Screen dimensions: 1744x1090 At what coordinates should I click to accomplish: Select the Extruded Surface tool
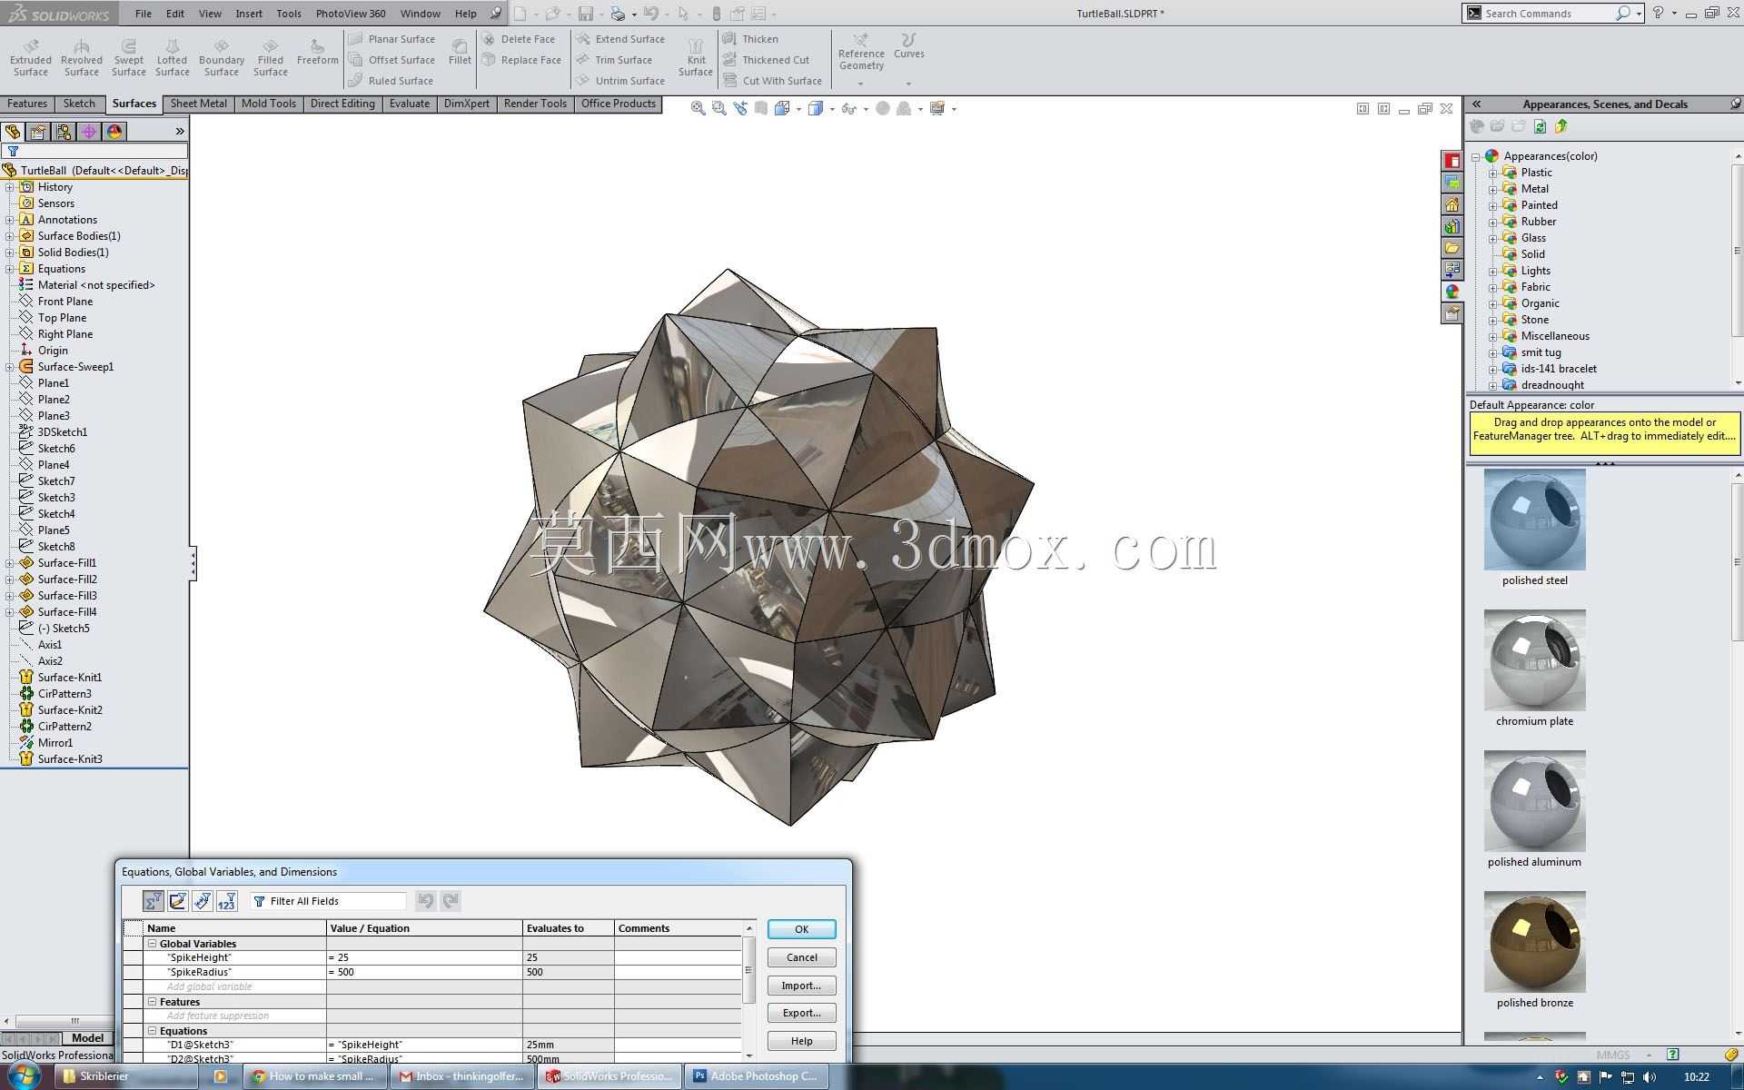click(31, 57)
